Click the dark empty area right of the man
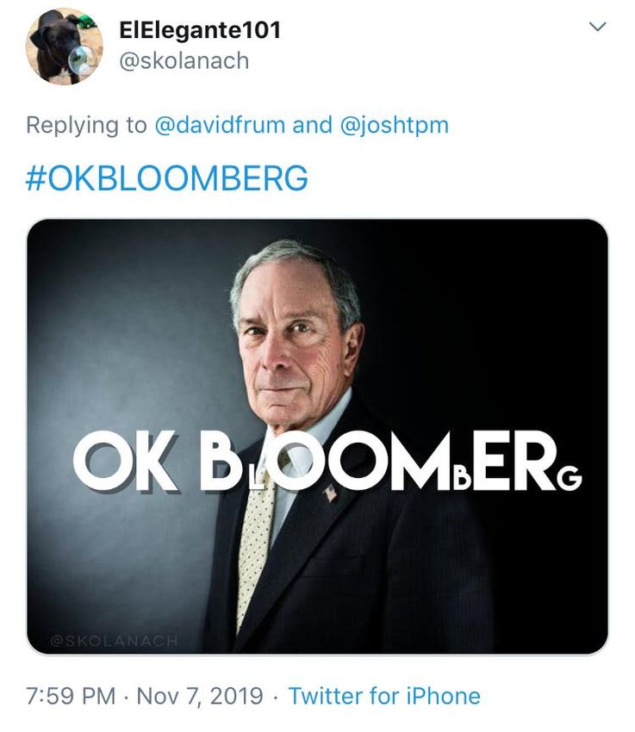The height and width of the screenshot is (732, 635). [x=526, y=327]
